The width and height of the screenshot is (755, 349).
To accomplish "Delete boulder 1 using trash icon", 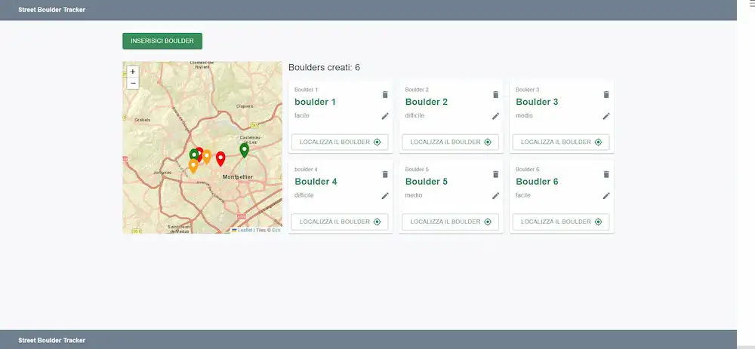I will pyautogui.click(x=385, y=94).
